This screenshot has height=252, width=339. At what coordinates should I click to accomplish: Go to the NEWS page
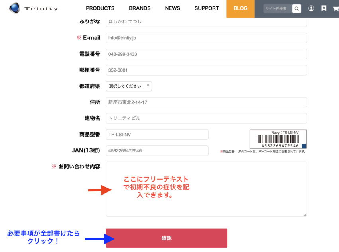pyautogui.click(x=172, y=8)
